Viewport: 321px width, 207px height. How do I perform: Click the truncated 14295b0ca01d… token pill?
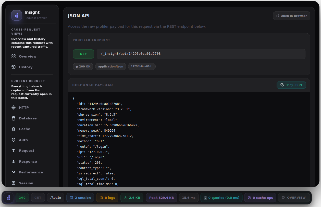click(142, 66)
